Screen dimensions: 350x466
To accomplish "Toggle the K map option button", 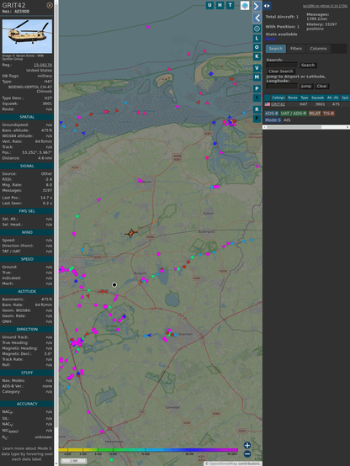I will 257,56.
